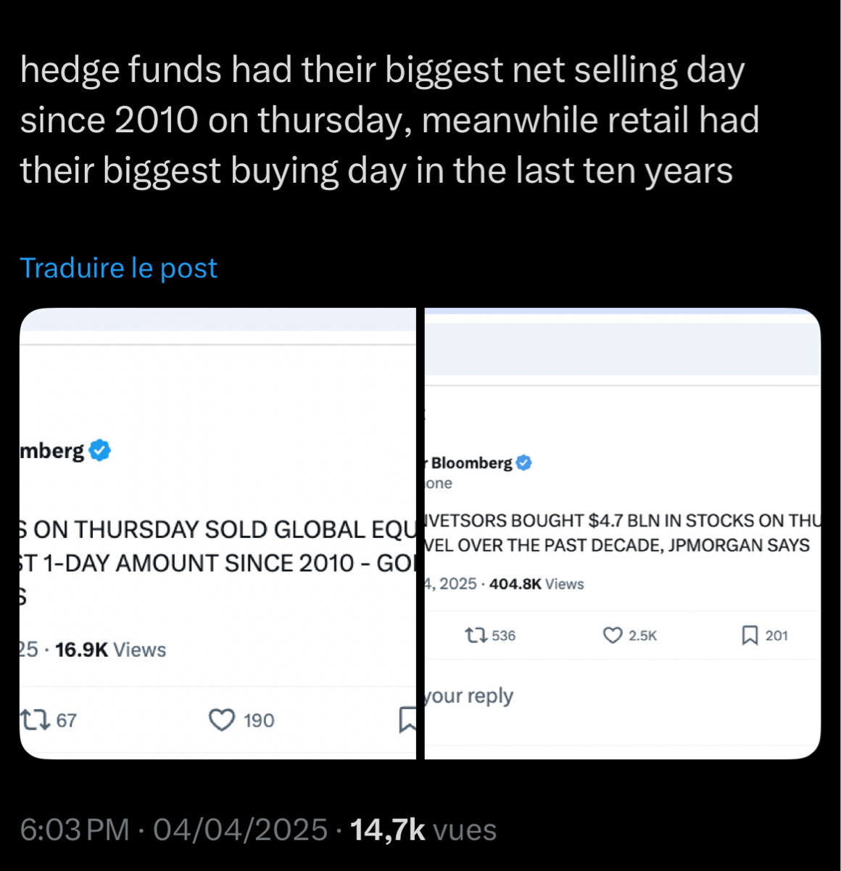Open the post timestamp 6:03 PM 04/04/2025
The height and width of the screenshot is (871, 841).
(x=174, y=830)
